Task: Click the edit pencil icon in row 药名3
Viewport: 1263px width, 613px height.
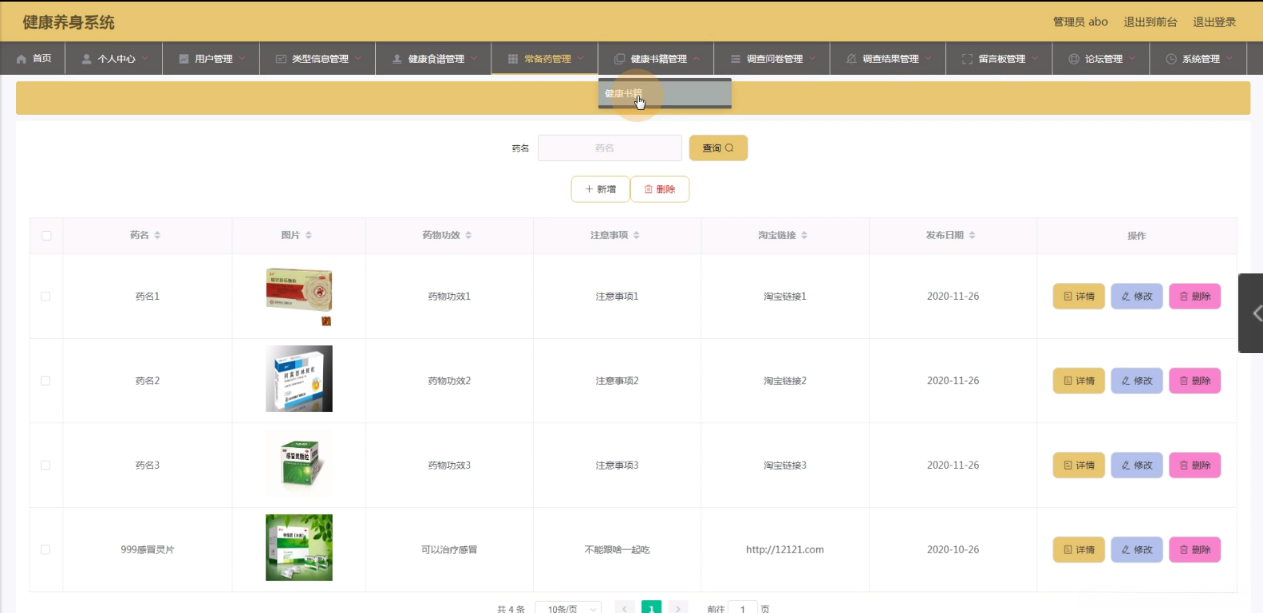Action: (x=1126, y=466)
